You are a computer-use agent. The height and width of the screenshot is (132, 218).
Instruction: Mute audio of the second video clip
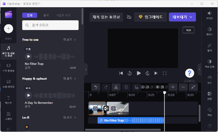pyautogui.click(x=114, y=108)
